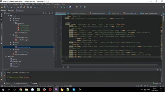
Task: Open the File menu
Action: [2, 4]
